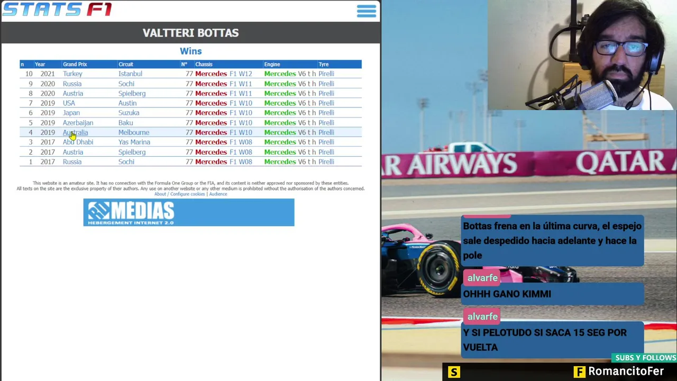
Task: Open Pirelli tyre link in 2017 Russia row
Action: [x=326, y=162]
